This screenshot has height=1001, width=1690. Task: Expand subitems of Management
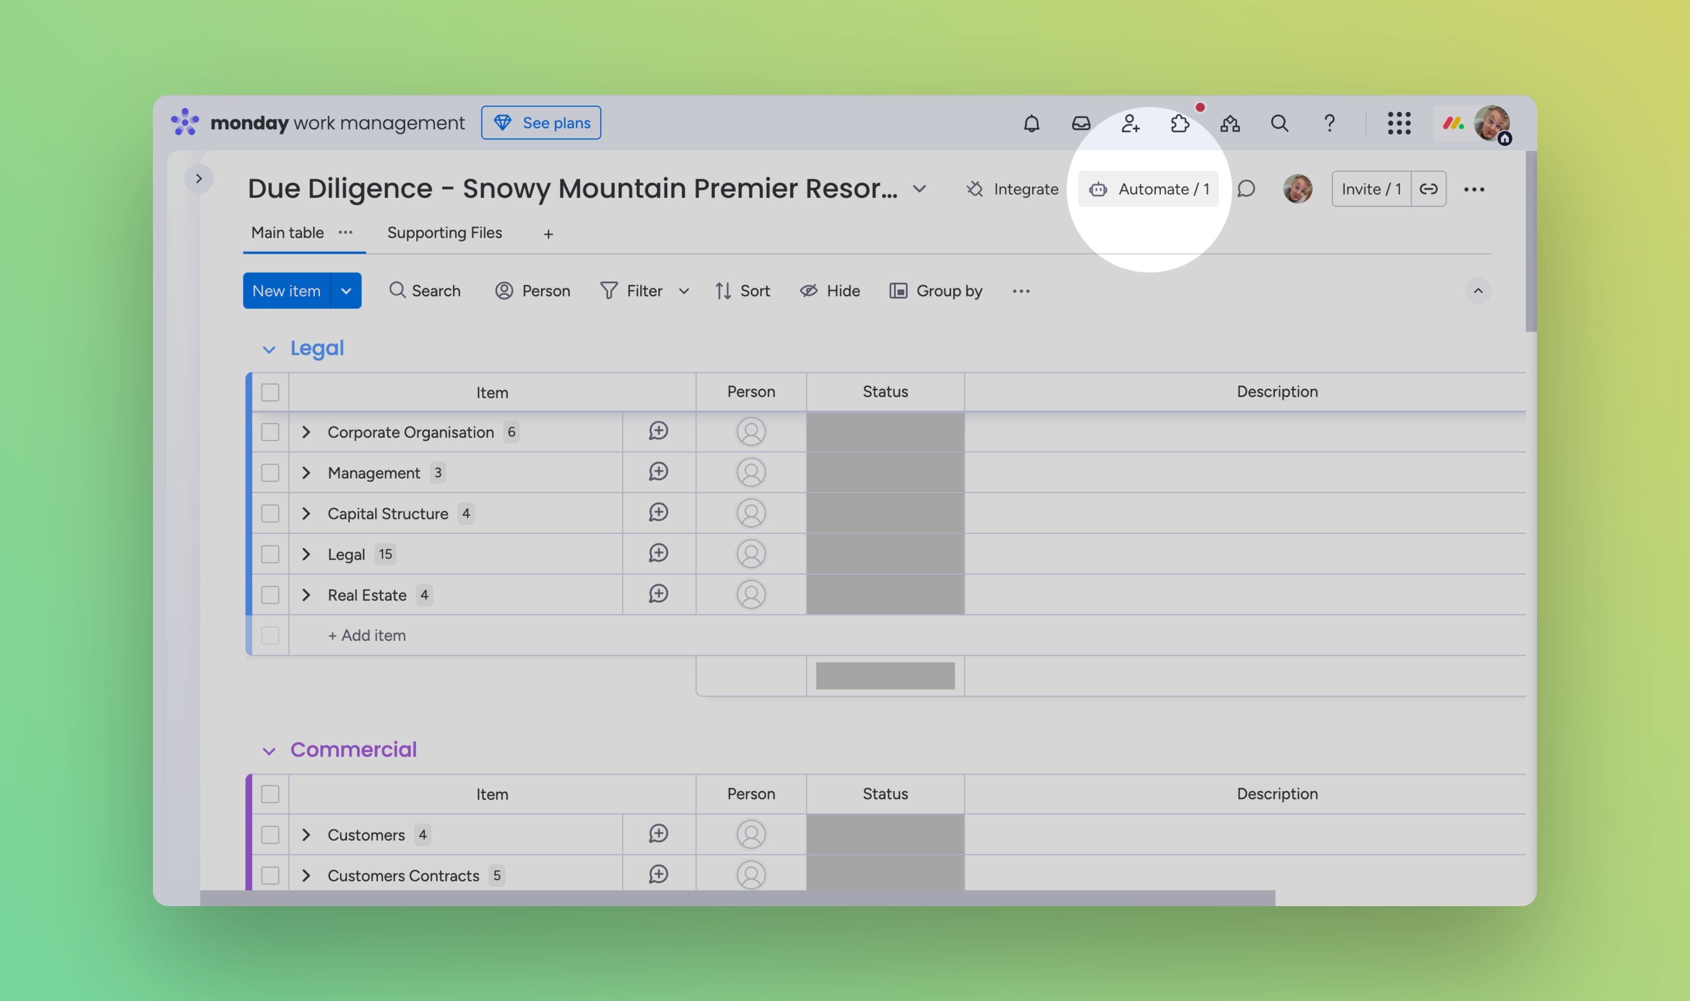(307, 472)
